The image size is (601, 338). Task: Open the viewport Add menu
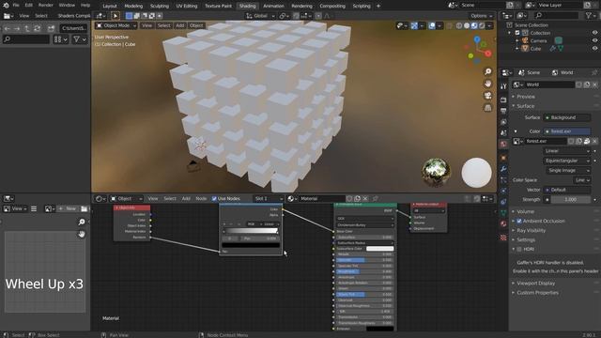[179, 25]
